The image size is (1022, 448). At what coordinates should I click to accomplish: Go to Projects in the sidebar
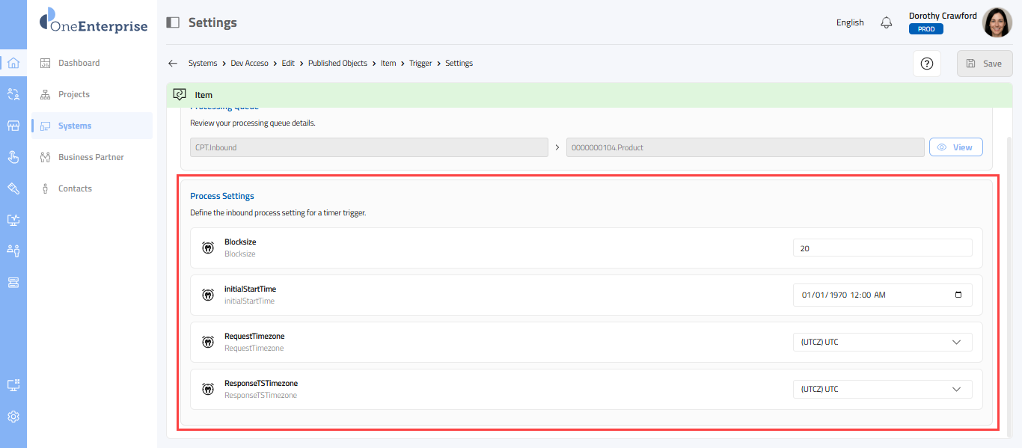pos(73,94)
